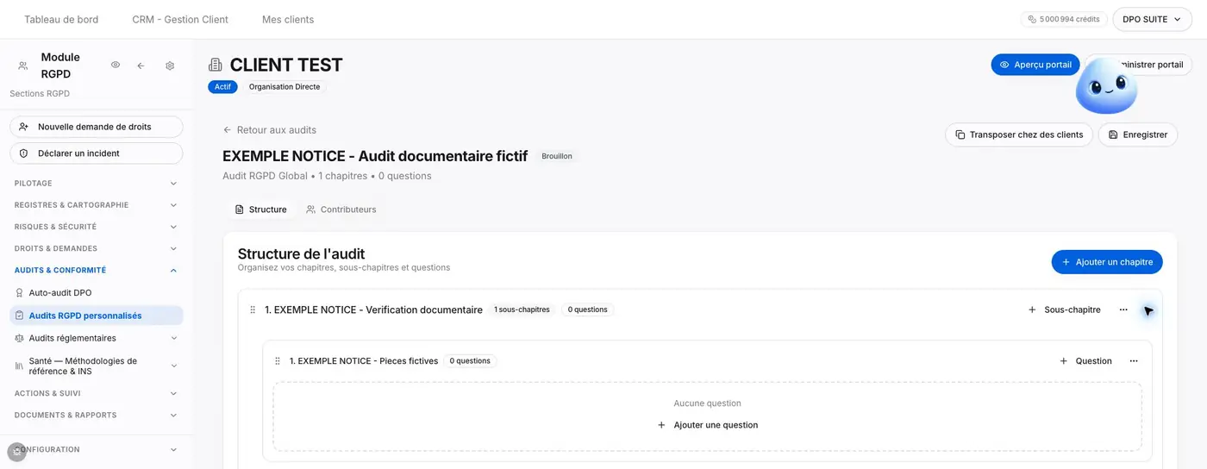1207x469 pixels.
Task: Click Déclarer un incident
Action: pos(97,153)
